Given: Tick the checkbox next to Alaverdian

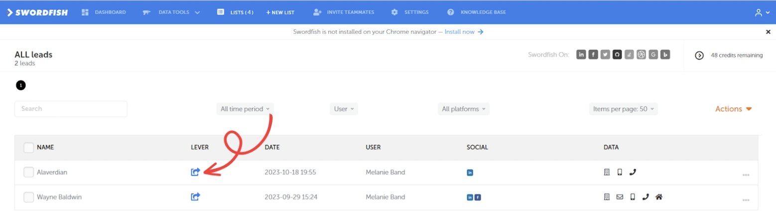Looking at the screenshot, I should pyautogui.click(x=29, y=172).
